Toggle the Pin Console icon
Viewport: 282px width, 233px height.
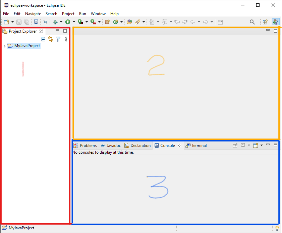point(235,145)
